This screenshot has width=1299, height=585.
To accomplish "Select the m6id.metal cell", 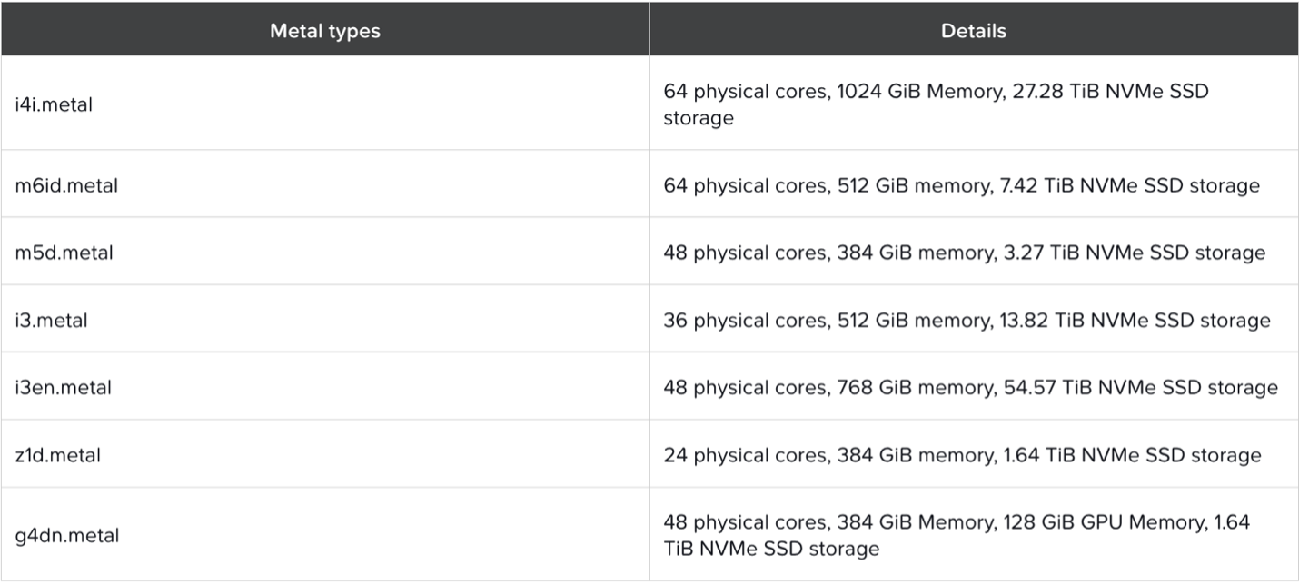I will click(x=66, y=185).
